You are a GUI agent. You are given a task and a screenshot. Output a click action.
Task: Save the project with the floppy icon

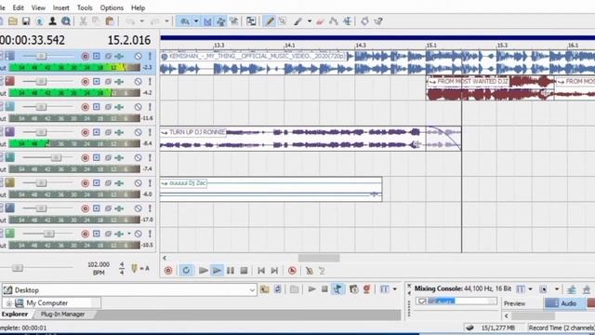(x=26, y=21)
